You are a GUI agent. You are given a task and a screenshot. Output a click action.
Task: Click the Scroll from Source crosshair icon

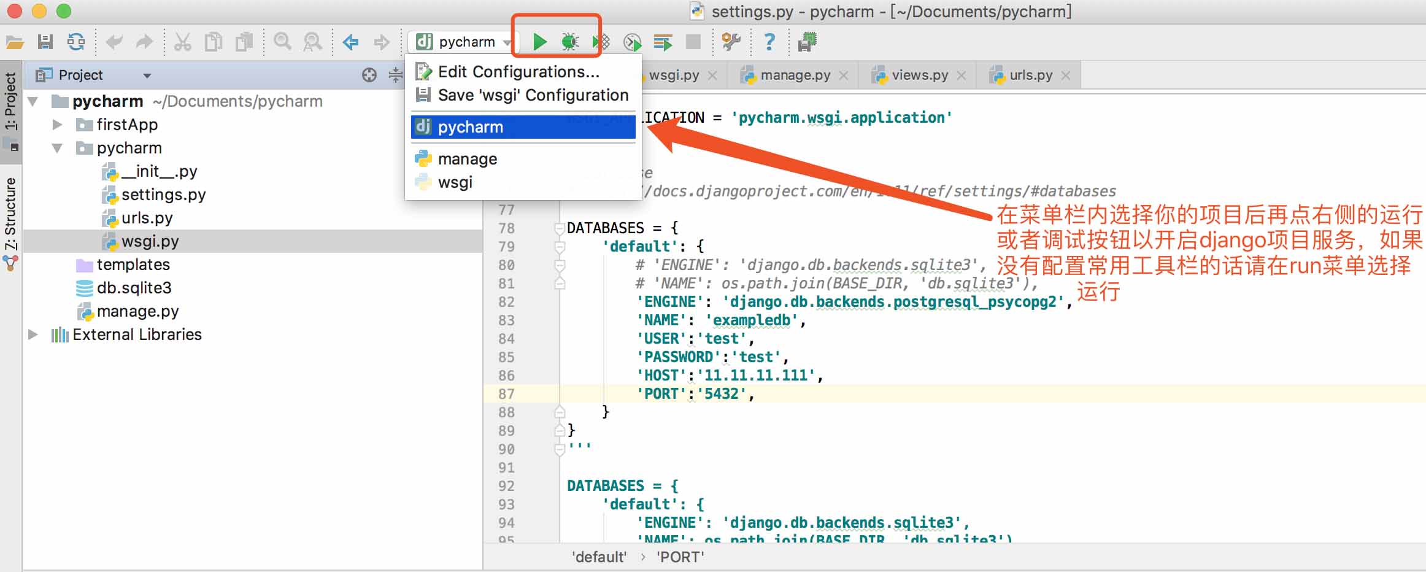click(x=369, y=75)
